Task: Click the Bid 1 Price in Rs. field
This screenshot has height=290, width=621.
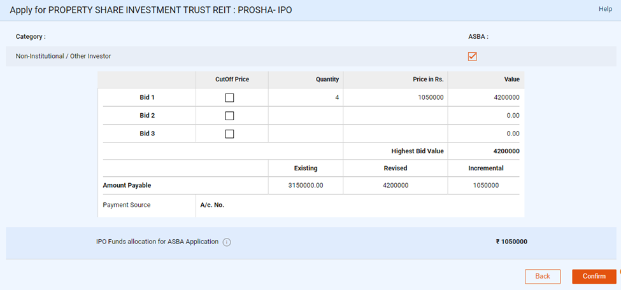Action: point(395,98)
